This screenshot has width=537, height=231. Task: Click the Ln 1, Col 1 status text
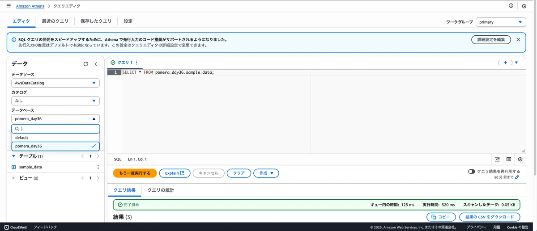click(137, 159)
